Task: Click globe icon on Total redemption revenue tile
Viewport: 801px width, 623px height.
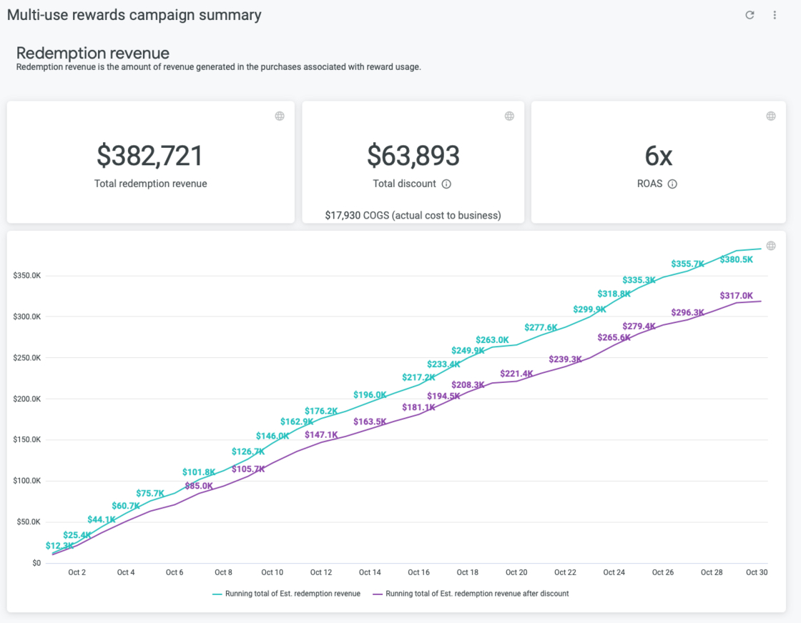Action: click(x=280, y=116)
